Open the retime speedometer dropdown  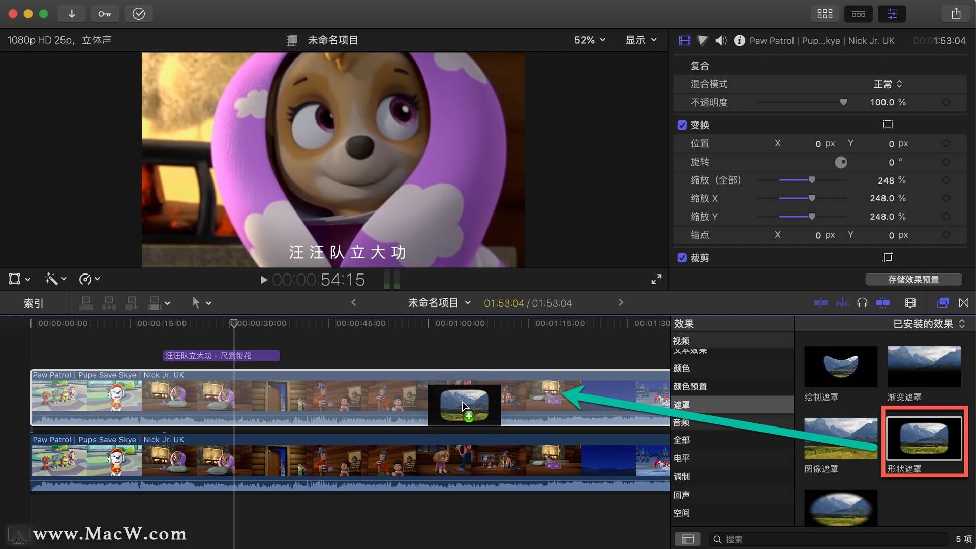[x=89, y=279]
